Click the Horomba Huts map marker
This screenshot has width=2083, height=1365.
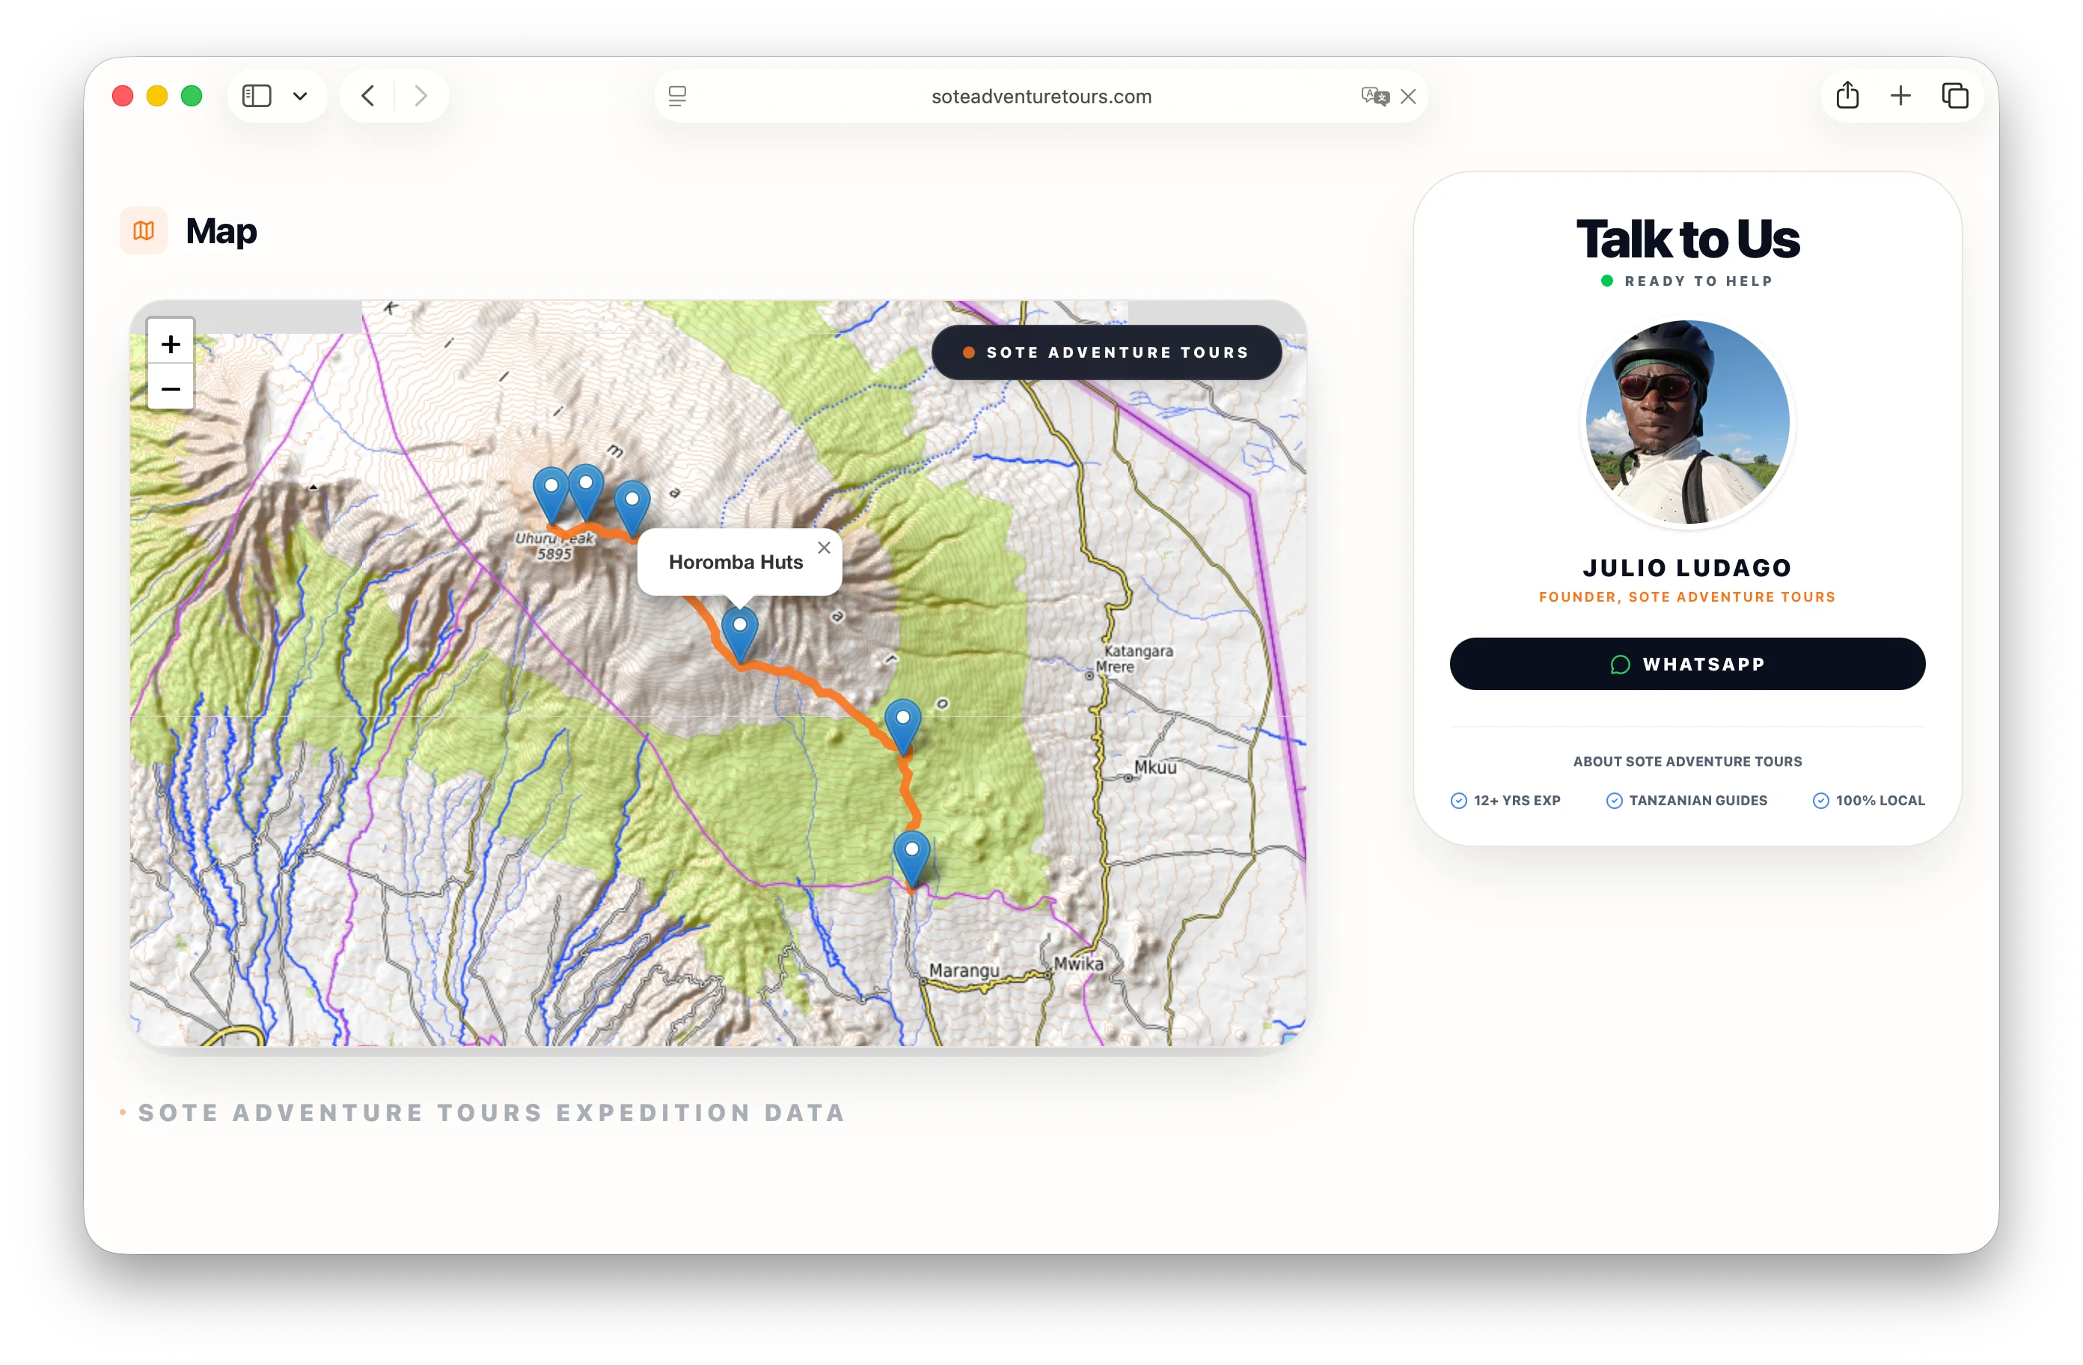[739, 635]
